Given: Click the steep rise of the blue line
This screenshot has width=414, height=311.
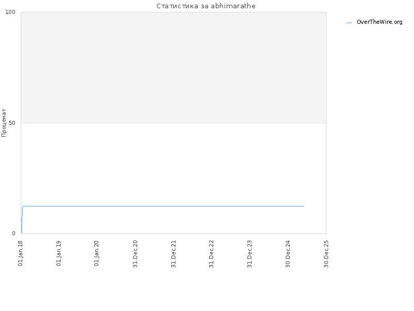Looking at the screenshot, I should (x=22, y=219).
